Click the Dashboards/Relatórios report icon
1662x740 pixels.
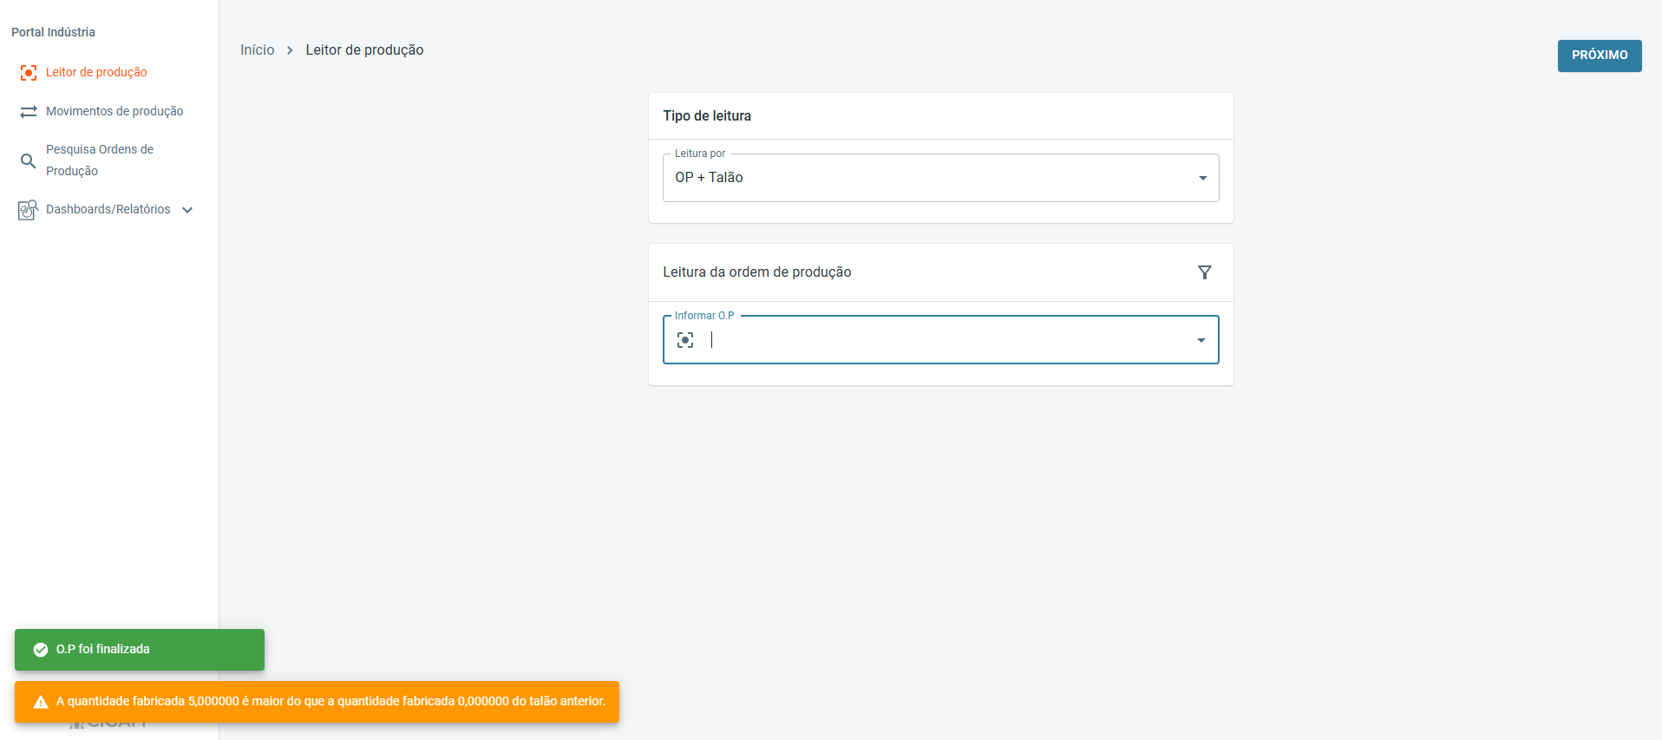point(28,210)
